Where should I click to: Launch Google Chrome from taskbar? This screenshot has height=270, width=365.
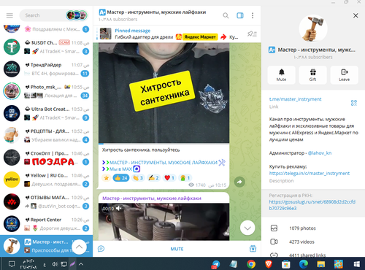pyautogui.click(x=251, y=264)
